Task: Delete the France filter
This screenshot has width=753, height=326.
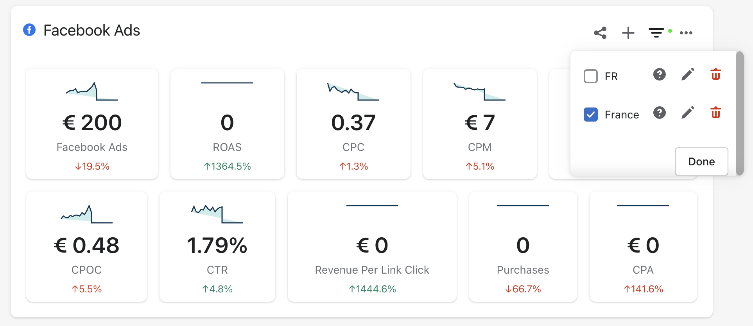Action: pyautogui.click(x=716, y=113)
